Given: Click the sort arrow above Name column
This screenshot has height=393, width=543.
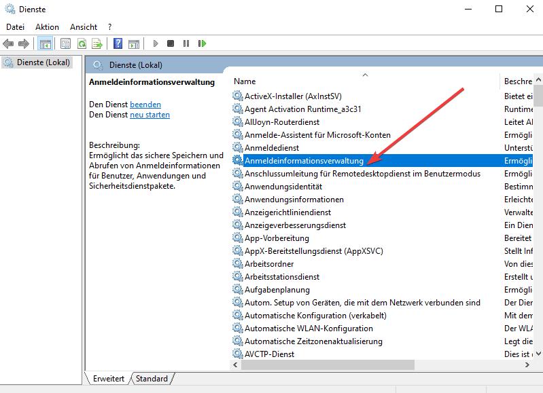Looking at the screenshot, I should pyautogui.click(x=365, y=75).
